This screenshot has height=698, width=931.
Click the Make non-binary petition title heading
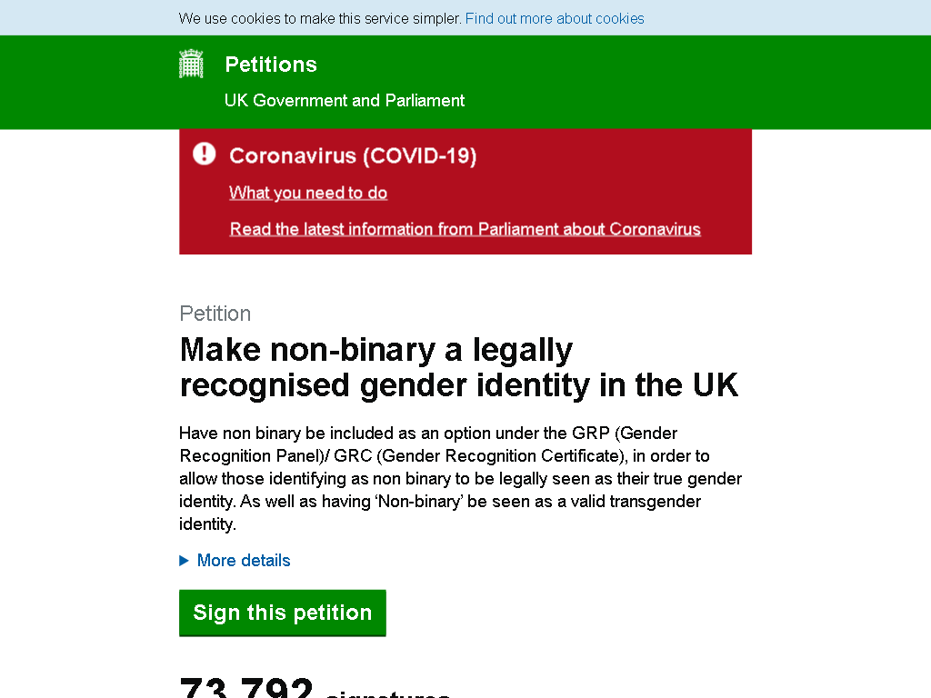[x=459, y=367]
